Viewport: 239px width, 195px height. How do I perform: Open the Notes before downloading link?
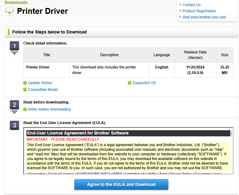(x=49, y=109)
